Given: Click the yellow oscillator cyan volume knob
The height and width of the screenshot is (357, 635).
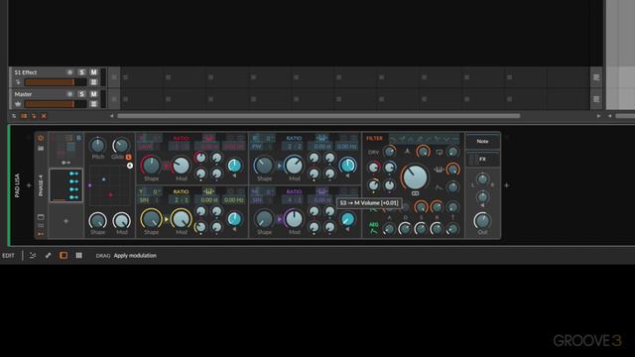Looking at the screenshot, I should [234, 219].
